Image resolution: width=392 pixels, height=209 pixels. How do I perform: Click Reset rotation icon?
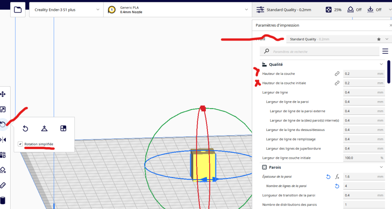tap(25, 129)
